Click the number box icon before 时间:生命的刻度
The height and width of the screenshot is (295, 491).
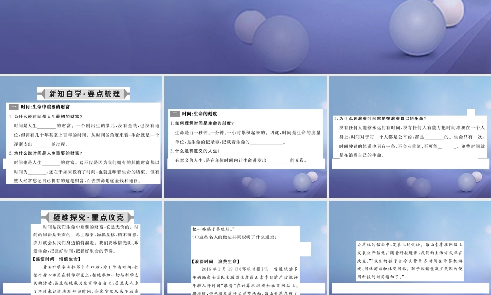pyautogui.click(x=175, y=114)
